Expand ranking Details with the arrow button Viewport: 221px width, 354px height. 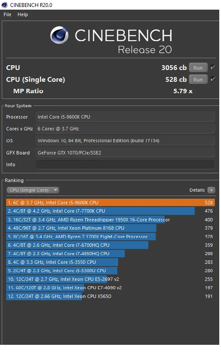click(x=211, y=190)
